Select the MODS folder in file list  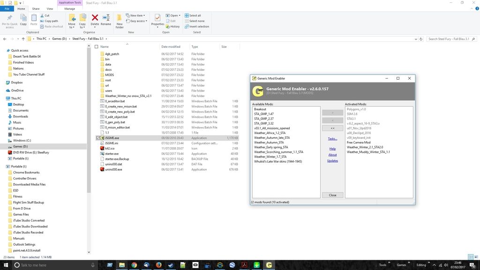click(x=109, y=75)
